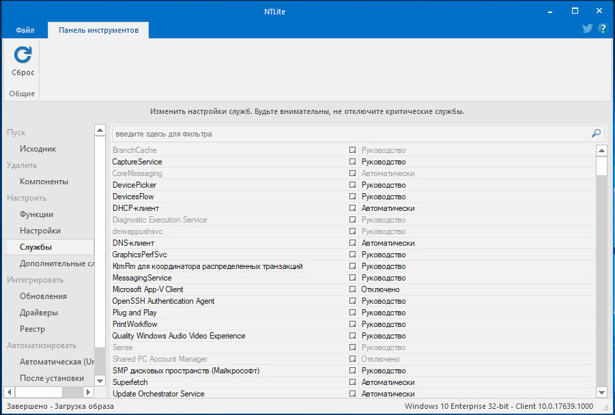Open the Twitter bird icon
The width and height of the screenshot is (615, 415).
pos(587,28)
